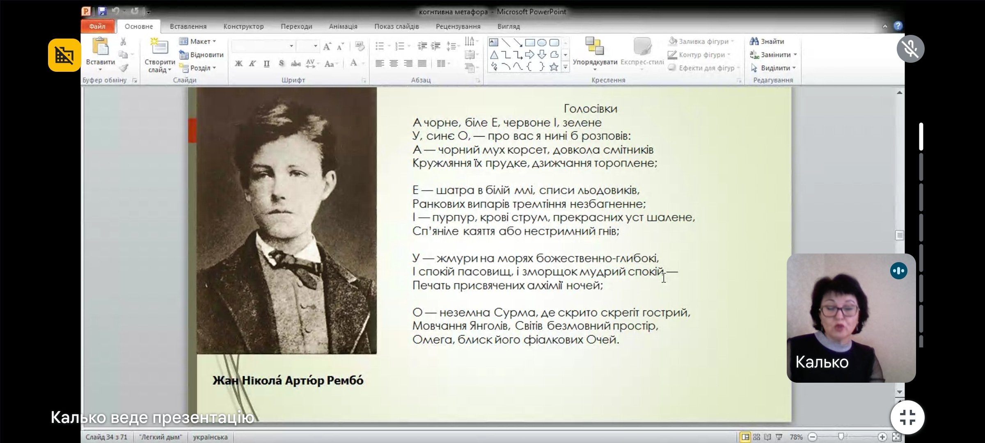The width and height of the screenshot is (985, 443).
Task: Switch to Показ слайдів tab
Action: (x=396, y=26)
